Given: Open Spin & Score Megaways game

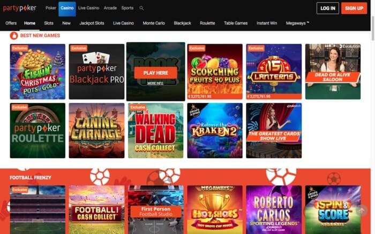Looking at the screenshot, I should click(333, 209).
